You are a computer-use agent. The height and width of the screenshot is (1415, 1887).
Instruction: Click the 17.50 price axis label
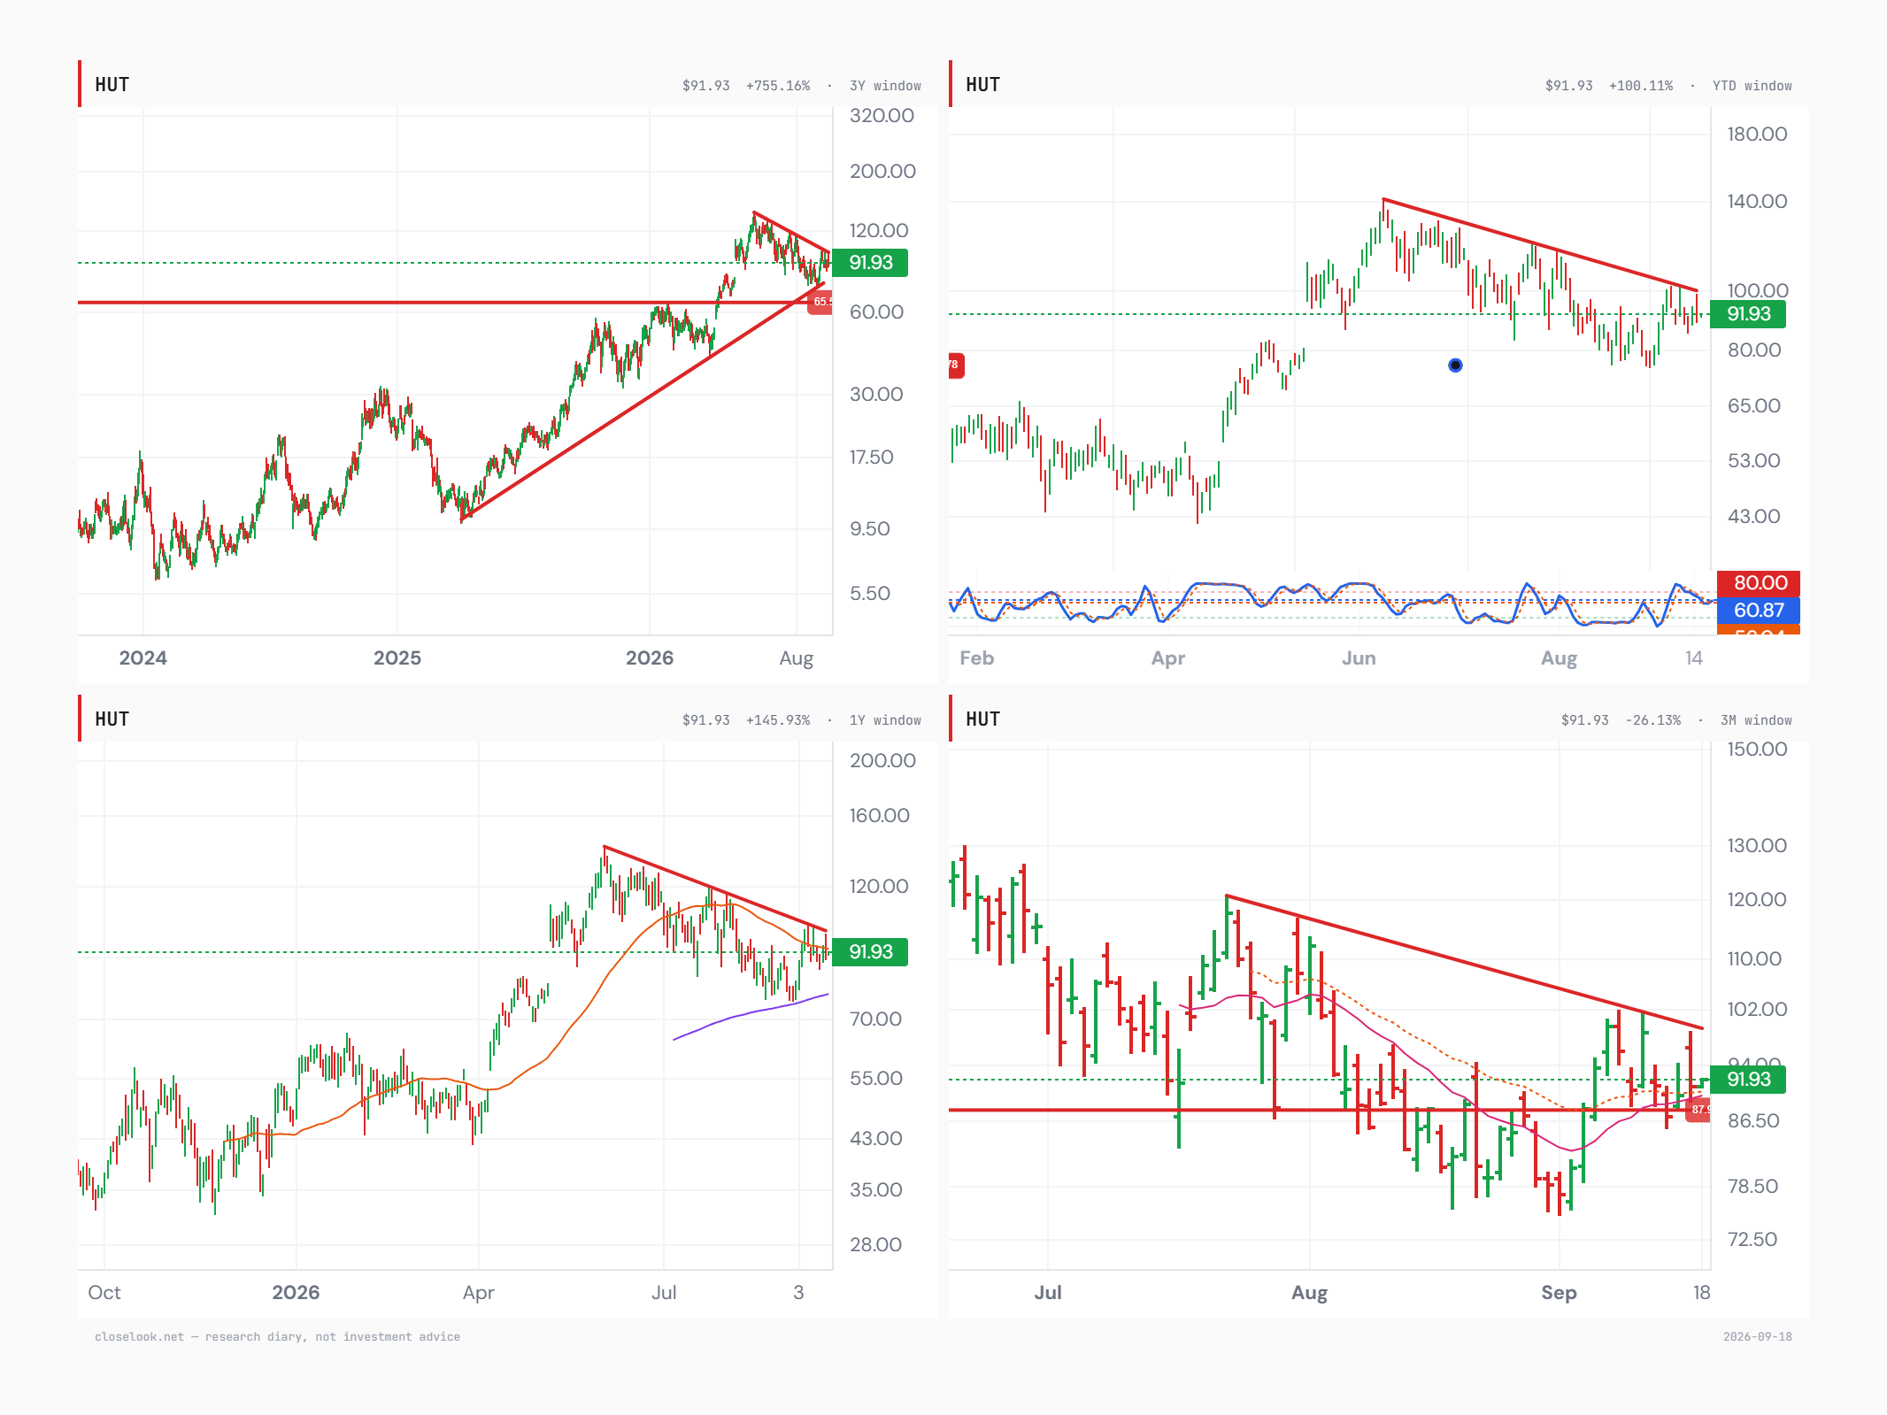click(x=871, y=458)
